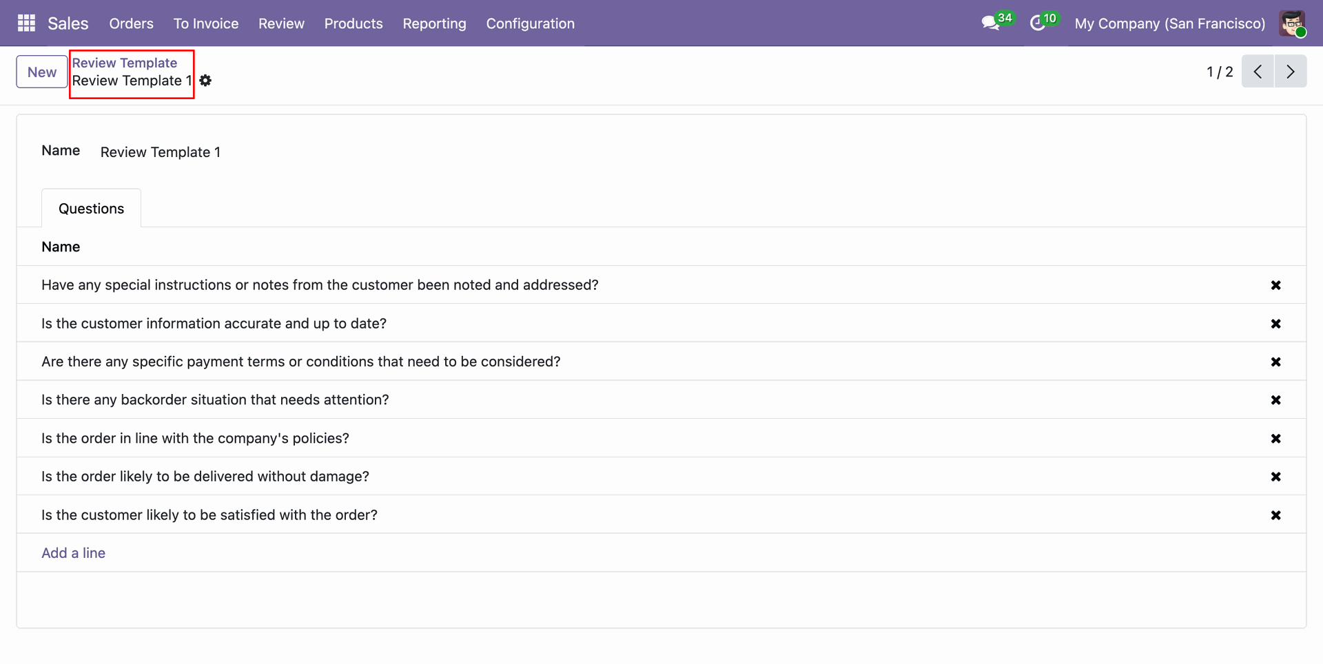Click the New button
Image resolution: width=1323 pixels, height=664 pixels.
(x=42, y=72)
